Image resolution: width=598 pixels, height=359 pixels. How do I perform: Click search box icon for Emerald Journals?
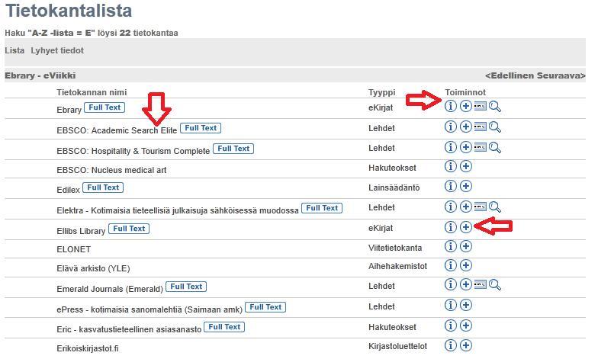point(481,285)
